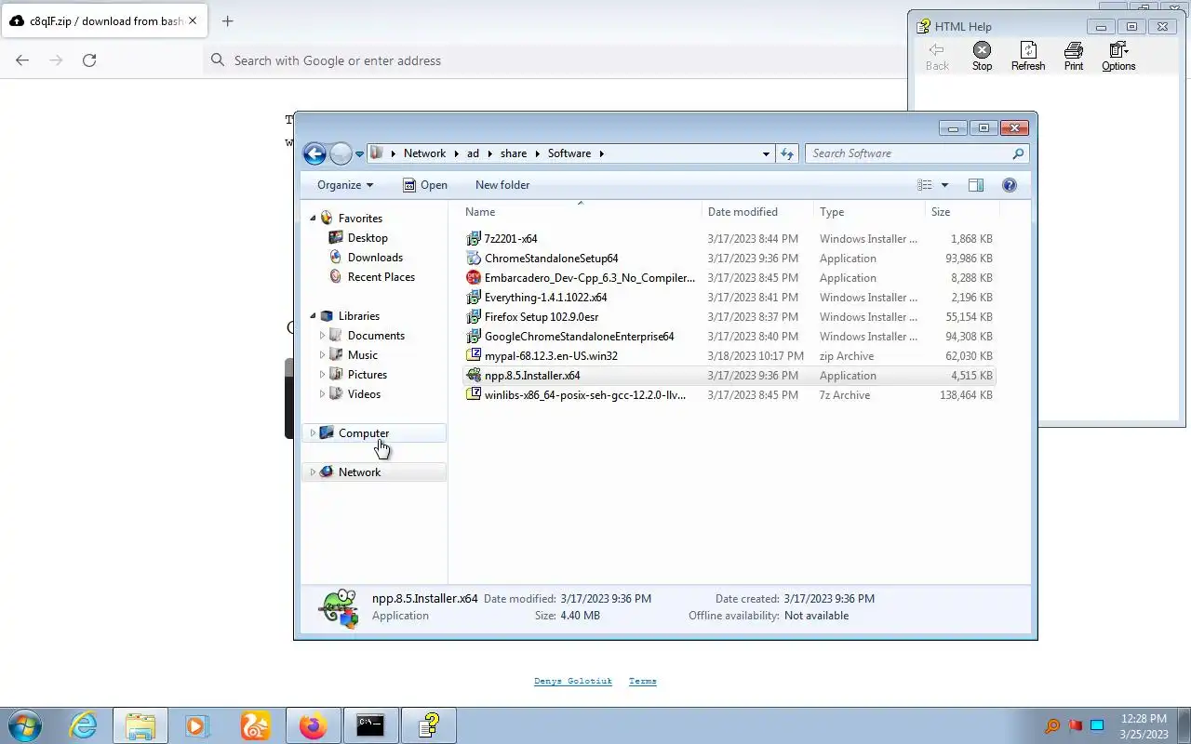Click the browser reload button
The image size is (1191, 744).
[x=89, y=60]
